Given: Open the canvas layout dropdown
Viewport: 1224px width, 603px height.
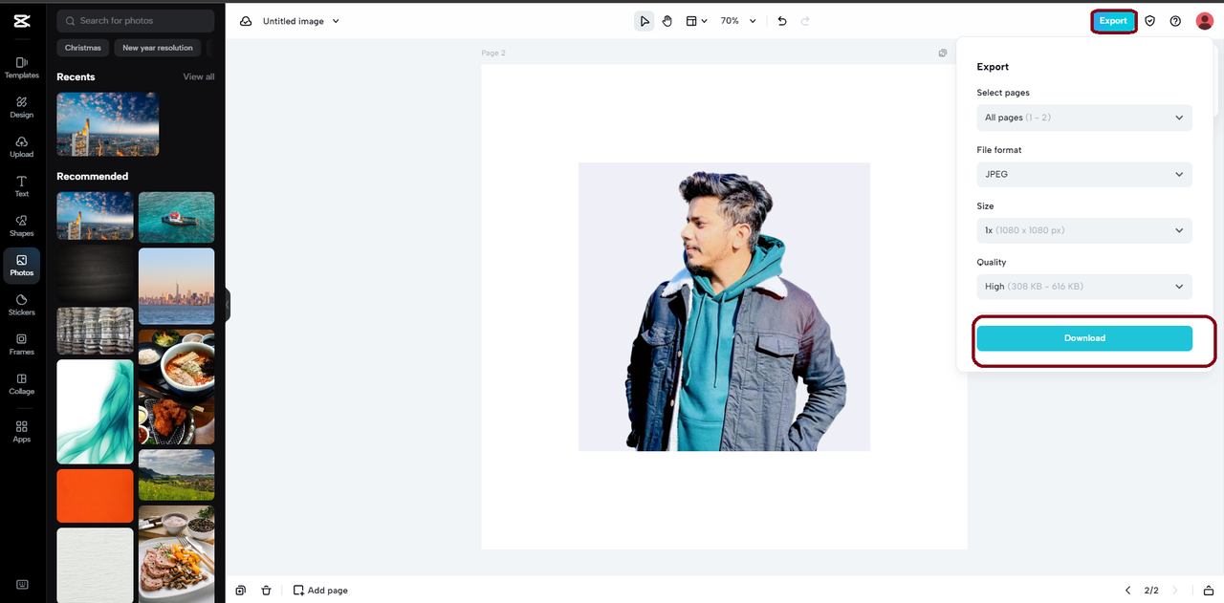Looking at the screenshot, I should (696, 21).
